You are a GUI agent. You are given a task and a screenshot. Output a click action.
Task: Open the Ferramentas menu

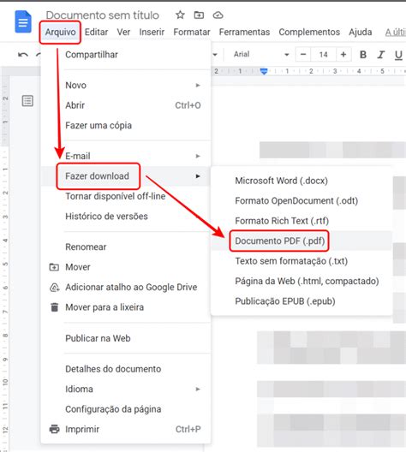click(x=244, y=32)
